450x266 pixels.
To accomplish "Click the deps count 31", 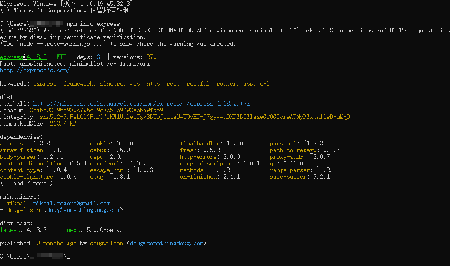I will click(100, 57).
